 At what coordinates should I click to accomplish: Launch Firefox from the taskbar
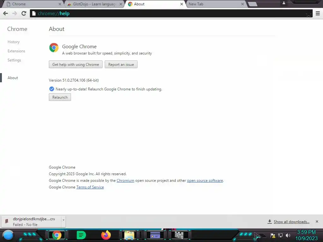pyautogui.click(x=106, y=235)
